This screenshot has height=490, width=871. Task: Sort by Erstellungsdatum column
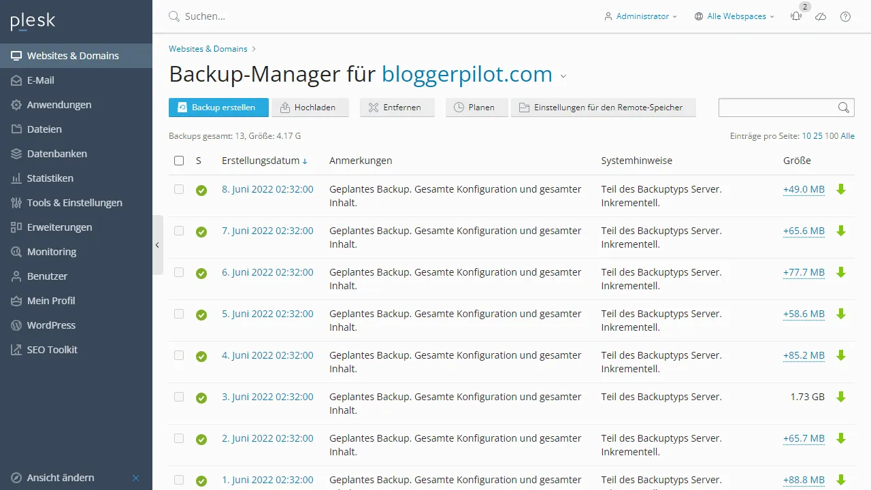[265, 161]
